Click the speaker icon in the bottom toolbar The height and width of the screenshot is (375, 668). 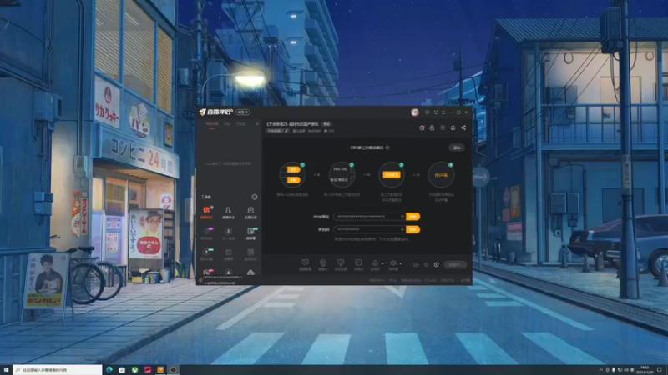pos(393,264)
